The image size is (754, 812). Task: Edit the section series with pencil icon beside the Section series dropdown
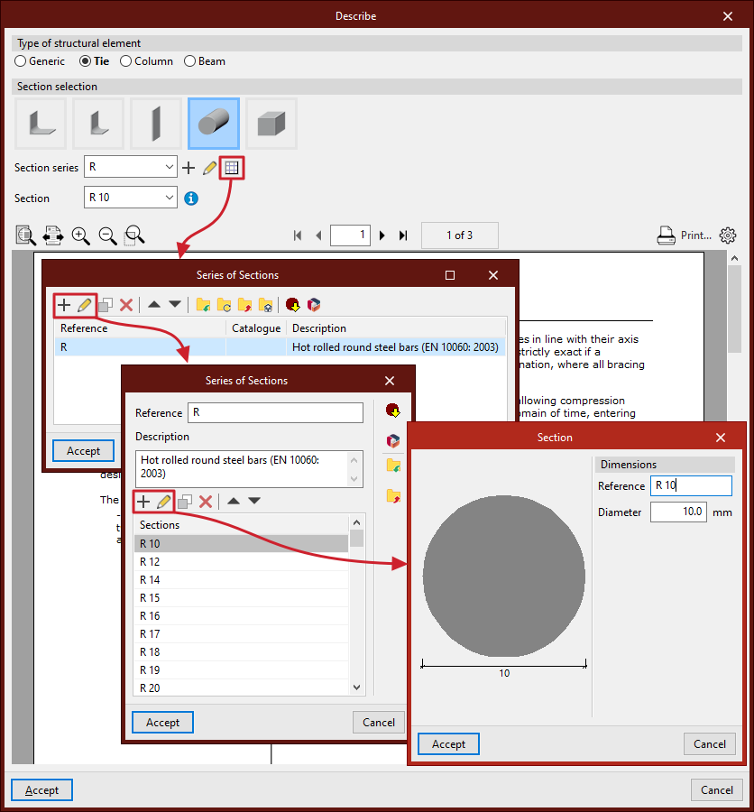tap(210, 168)
